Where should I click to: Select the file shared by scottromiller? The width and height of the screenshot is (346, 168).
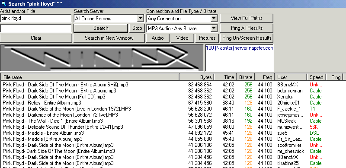58,145
